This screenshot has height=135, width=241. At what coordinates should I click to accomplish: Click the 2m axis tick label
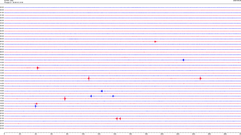pyautogui.click(x=20, y=134)
